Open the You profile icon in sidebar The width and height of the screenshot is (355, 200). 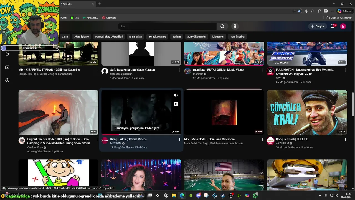7,80
